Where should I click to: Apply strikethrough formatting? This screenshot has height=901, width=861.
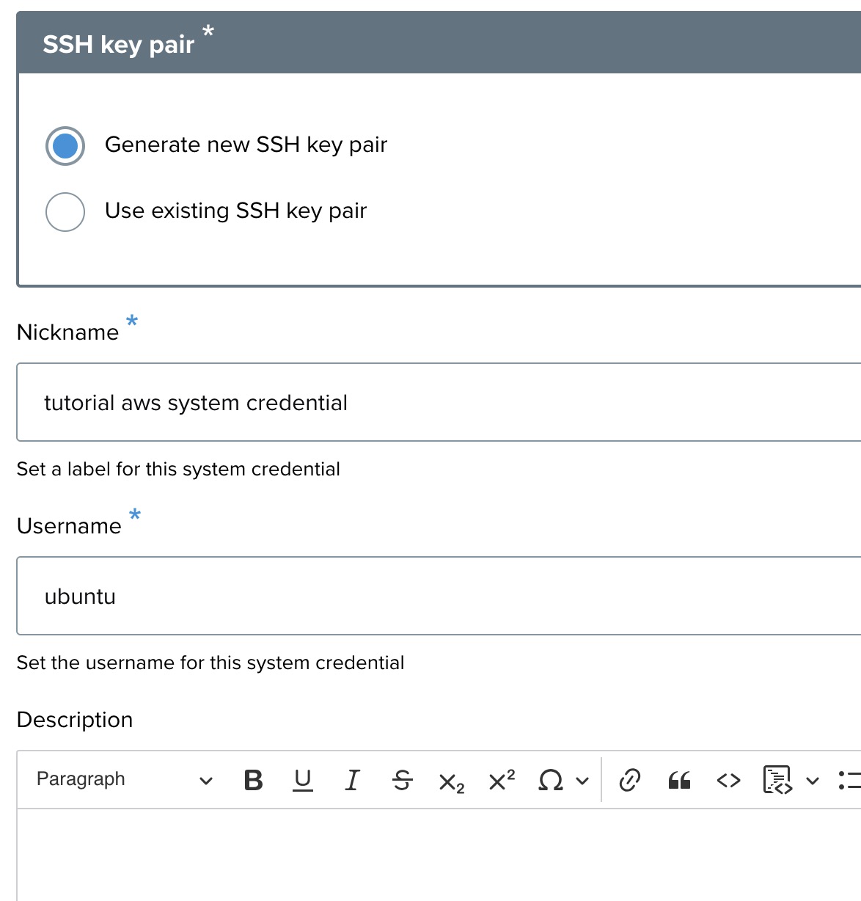pos(402,780)
